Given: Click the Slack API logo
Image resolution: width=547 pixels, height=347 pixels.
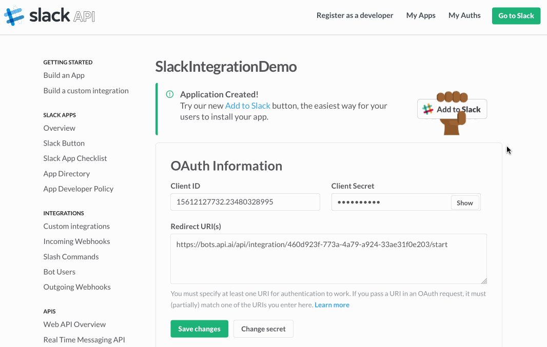Looking at the screenshot, I should click(x=49, y=15).
